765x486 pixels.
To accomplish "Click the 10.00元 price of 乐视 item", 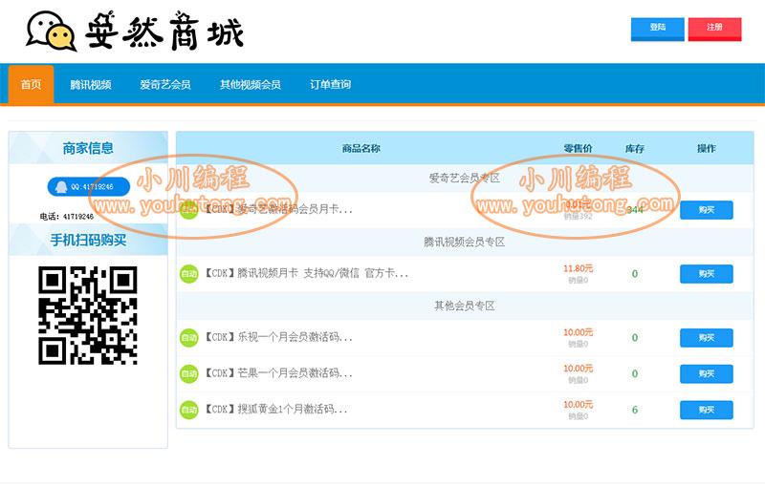I will coord(579,332).
